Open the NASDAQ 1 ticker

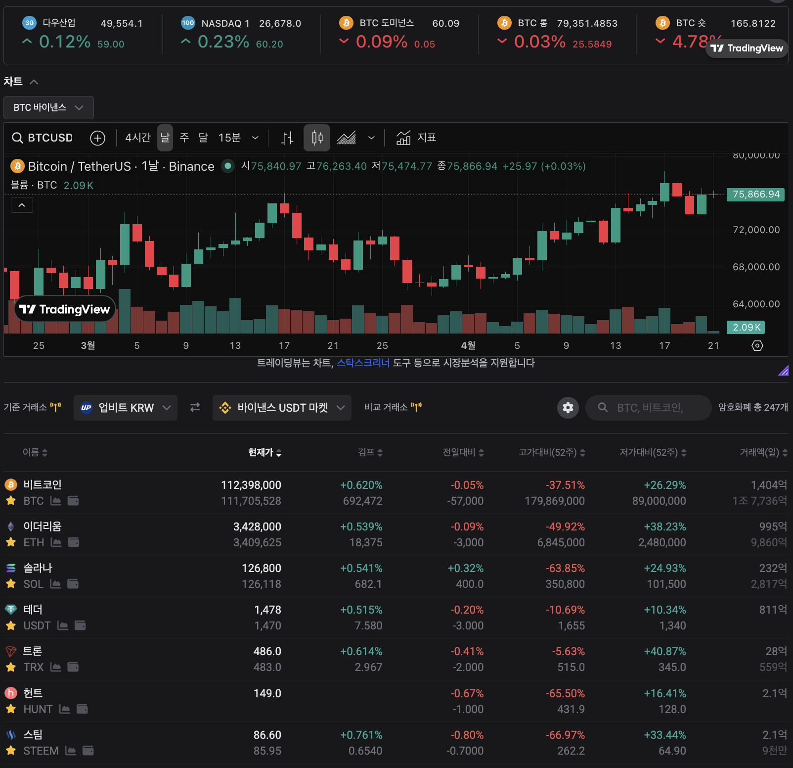click(241, 34)
